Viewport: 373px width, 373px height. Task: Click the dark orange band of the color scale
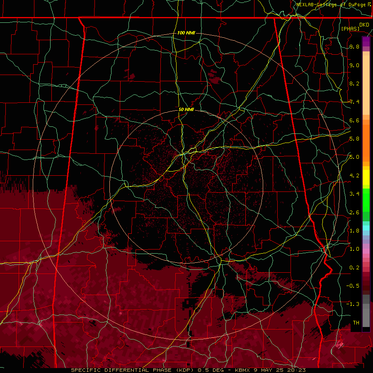coord(366,143)
